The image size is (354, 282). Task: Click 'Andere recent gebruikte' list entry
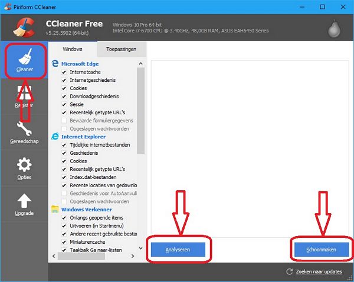[x=103, y=234]
